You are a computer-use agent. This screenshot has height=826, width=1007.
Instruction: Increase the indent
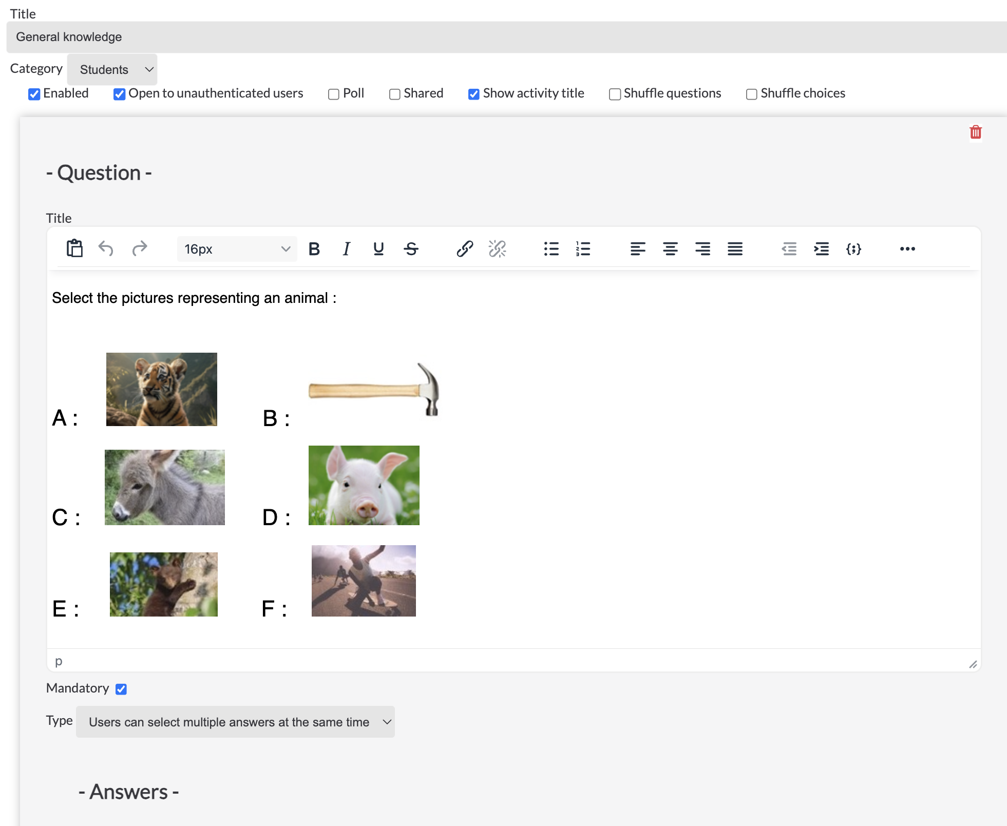pyautogui.click(x=821, y=249)
